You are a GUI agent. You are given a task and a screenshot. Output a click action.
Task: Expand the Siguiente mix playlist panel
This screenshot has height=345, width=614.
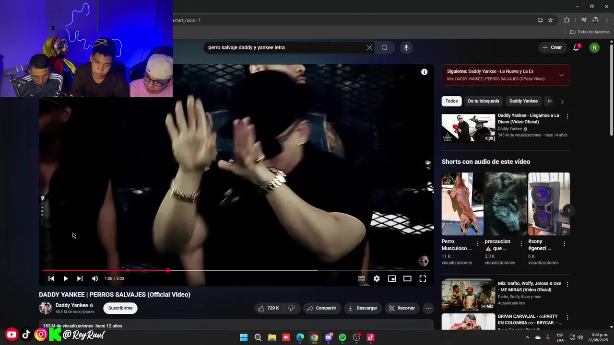pyautogui.click(x=561, y=75)
